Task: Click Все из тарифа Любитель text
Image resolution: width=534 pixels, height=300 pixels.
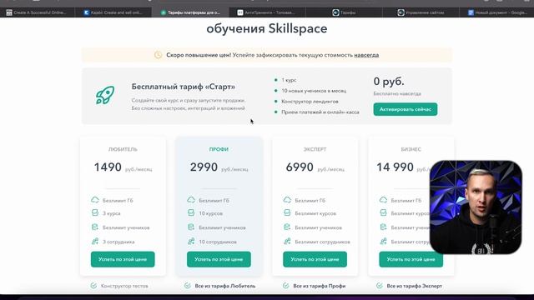Action: (x=225, y=286)
